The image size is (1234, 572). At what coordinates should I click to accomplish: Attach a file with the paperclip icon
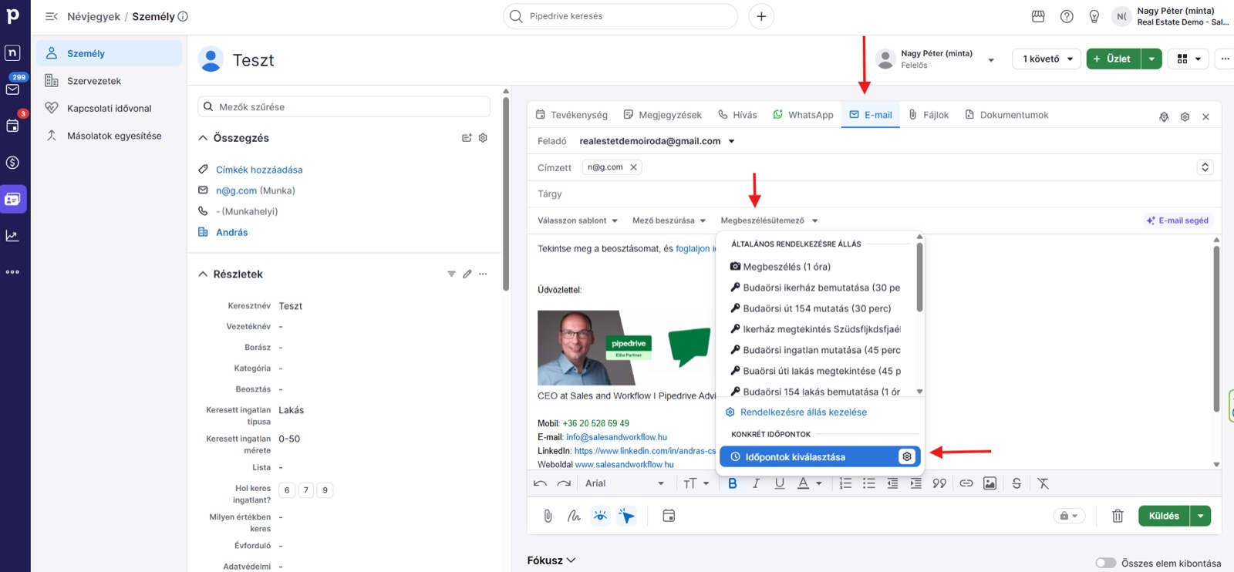[x=548, y=516]
